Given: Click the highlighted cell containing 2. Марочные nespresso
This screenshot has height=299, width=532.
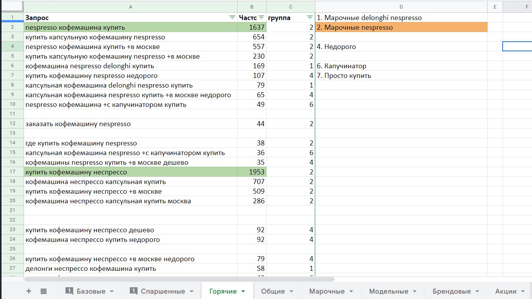Looking at the screenshot, I should pyautogui.click(x=401, y=27).
